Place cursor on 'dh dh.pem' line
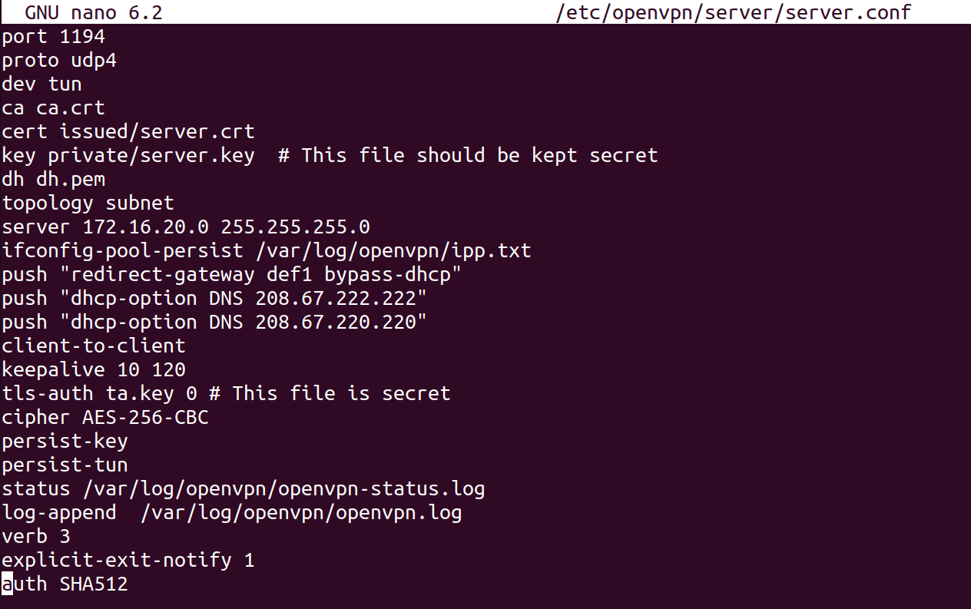This screenshot has height=609, width=971. (53, 179)
